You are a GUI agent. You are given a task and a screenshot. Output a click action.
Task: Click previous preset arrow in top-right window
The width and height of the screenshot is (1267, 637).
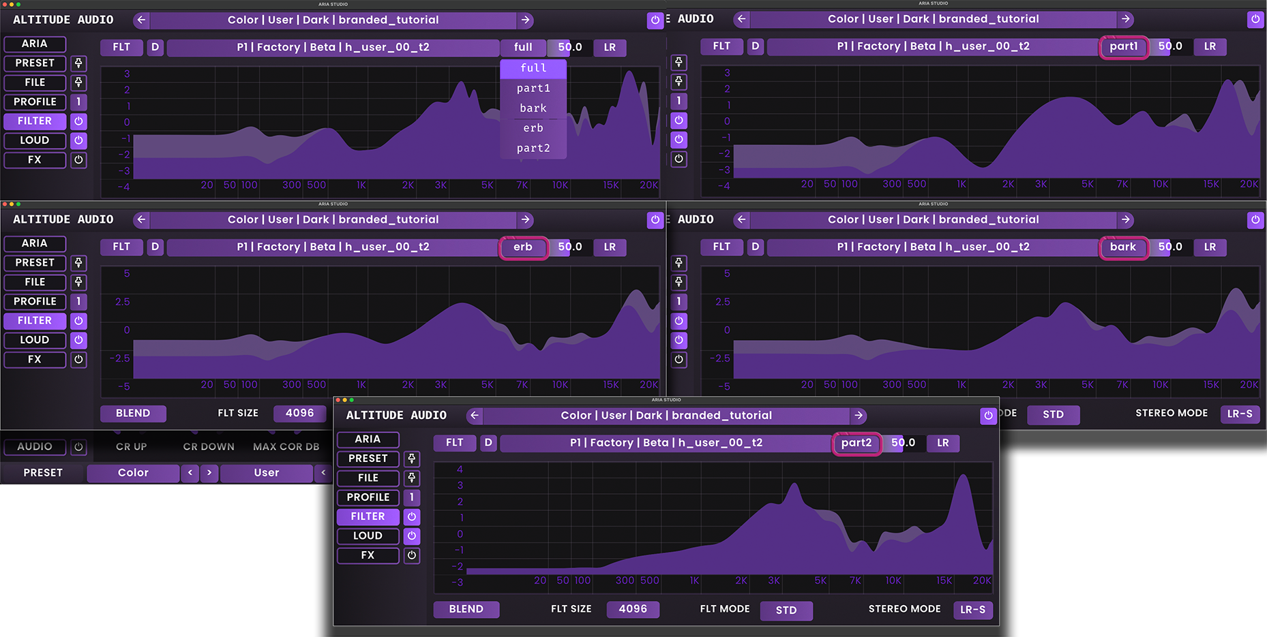click(742, 19)
